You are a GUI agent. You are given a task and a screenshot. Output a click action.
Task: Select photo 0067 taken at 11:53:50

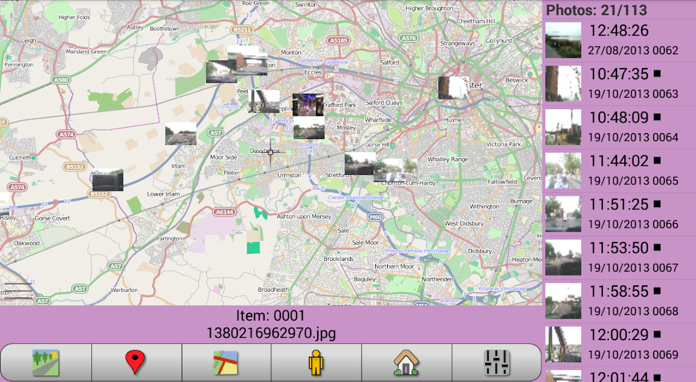tap(620, 258)
